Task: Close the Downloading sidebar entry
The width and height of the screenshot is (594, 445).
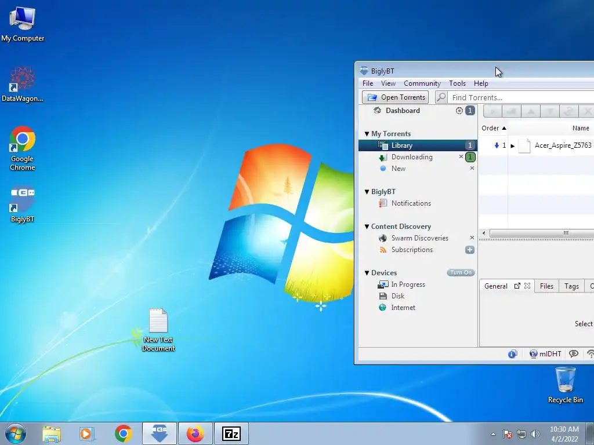Action: click(x=461, y=156)
